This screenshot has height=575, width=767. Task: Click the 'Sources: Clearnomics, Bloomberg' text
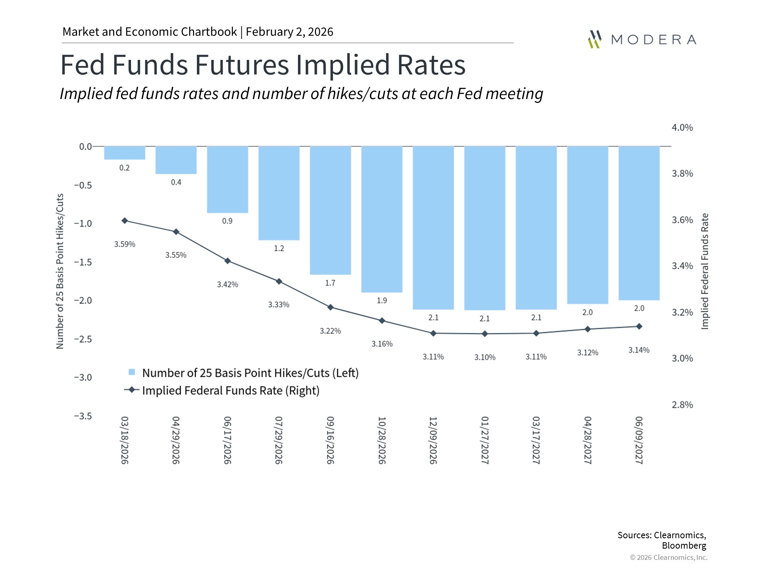[662, 540]
